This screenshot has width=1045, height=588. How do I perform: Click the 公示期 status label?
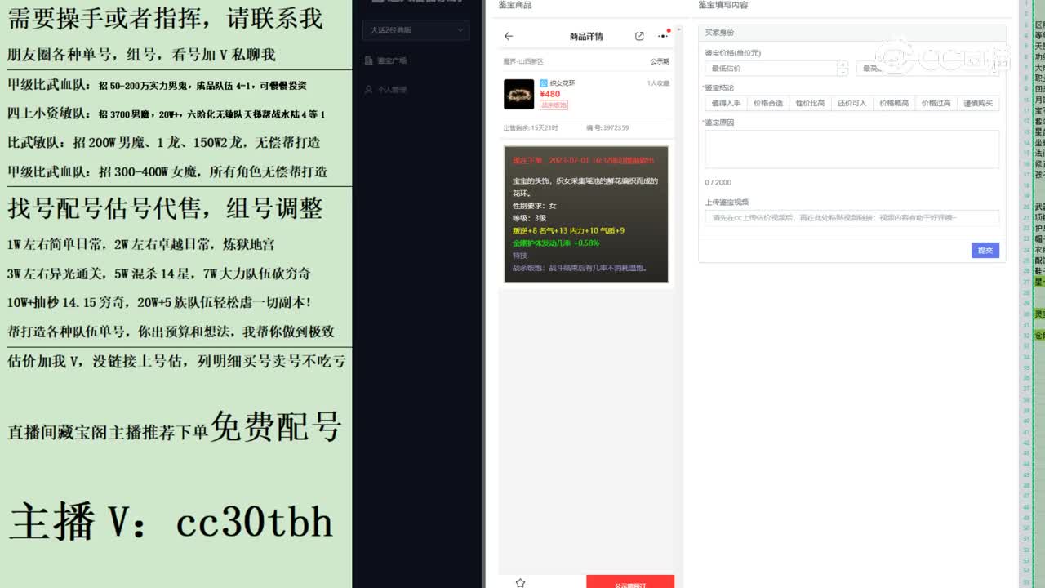[660, 61]
